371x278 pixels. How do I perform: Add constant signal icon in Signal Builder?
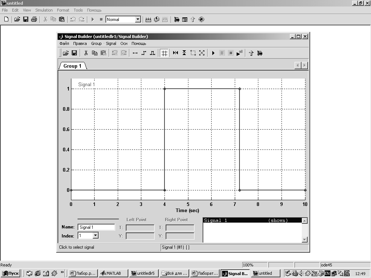point(135,53)
